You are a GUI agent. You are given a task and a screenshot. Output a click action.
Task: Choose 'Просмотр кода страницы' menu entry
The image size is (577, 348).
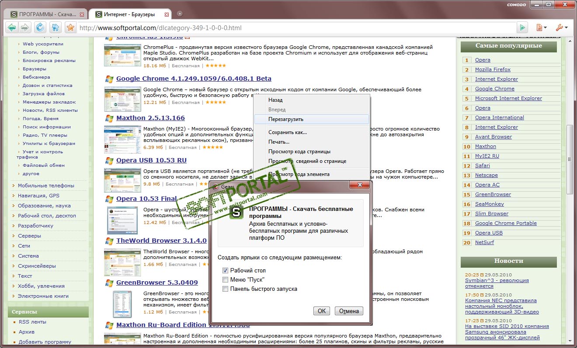(311, 152)
